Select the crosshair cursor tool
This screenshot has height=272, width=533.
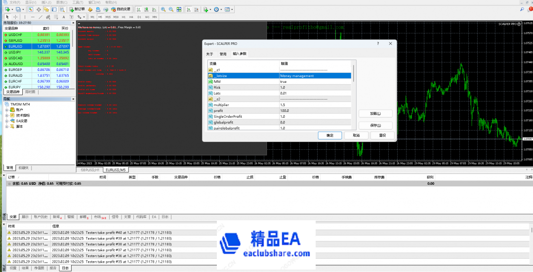(14, 17)
